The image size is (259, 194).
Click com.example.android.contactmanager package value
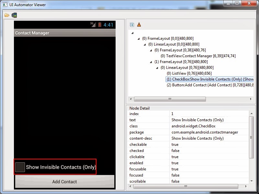pyautogui.click(x=205, y=132)
